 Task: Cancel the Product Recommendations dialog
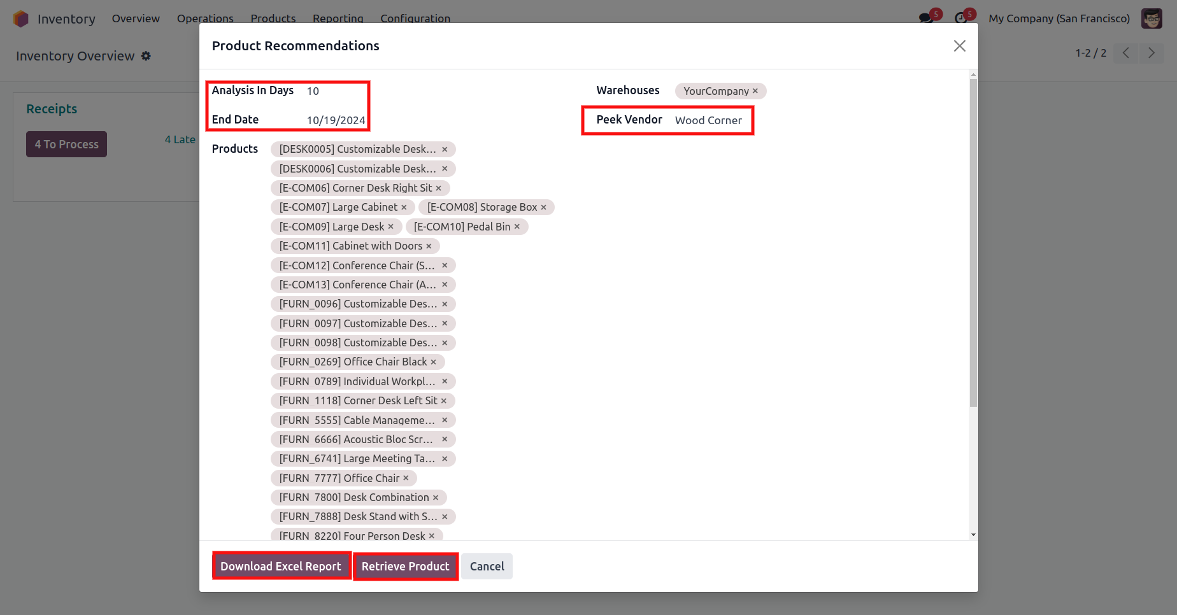487,566
